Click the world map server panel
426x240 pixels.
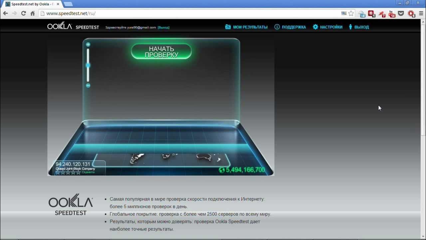click(x=161, y=160)
